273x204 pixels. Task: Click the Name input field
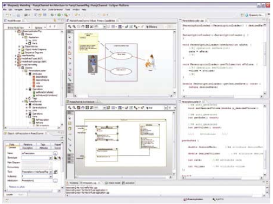pos(37,153)
